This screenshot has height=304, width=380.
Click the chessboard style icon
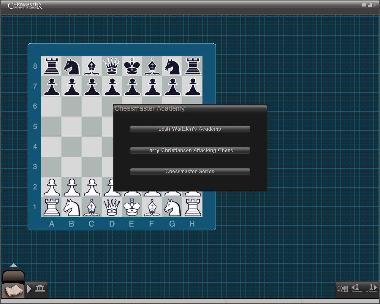tap(342, 289)
